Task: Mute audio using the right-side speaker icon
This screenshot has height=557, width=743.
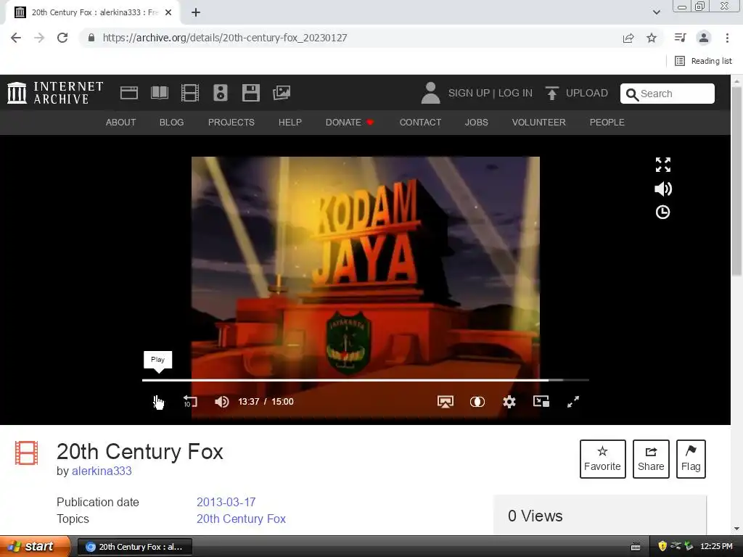Action: point(663,189)
